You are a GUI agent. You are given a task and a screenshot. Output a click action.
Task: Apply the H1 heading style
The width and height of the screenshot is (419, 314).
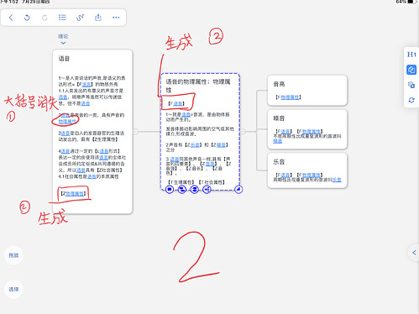(x=411, y=55)
